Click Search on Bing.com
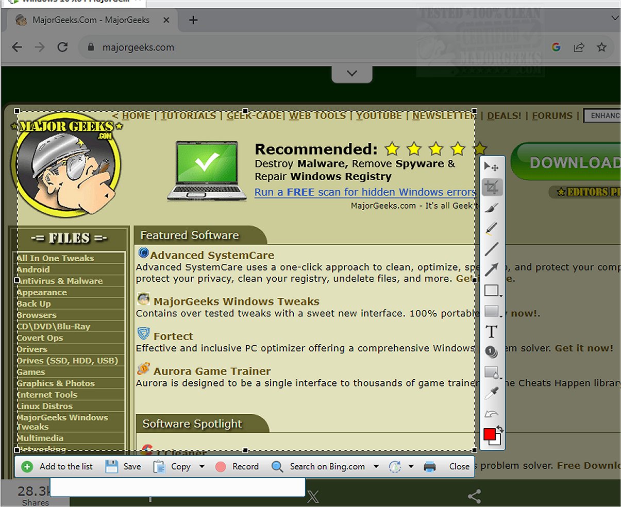Screen dimensions: 621x507 pos(318,466)
